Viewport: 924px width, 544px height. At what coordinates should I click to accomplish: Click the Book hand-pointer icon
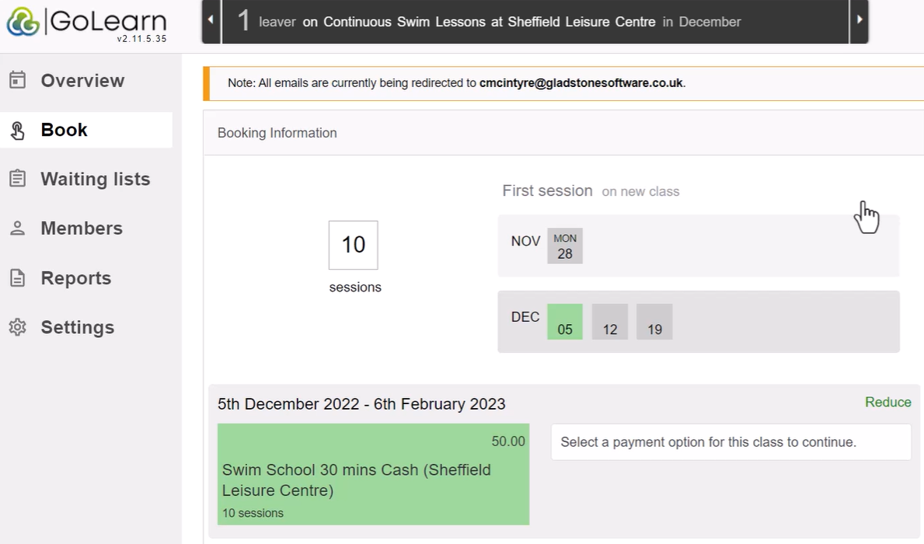[x=18, y=131]
